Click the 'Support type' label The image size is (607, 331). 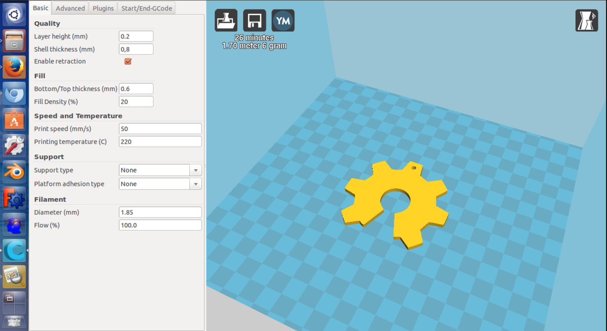(54, 171)
